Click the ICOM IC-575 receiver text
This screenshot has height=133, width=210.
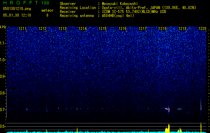[134, 12]
